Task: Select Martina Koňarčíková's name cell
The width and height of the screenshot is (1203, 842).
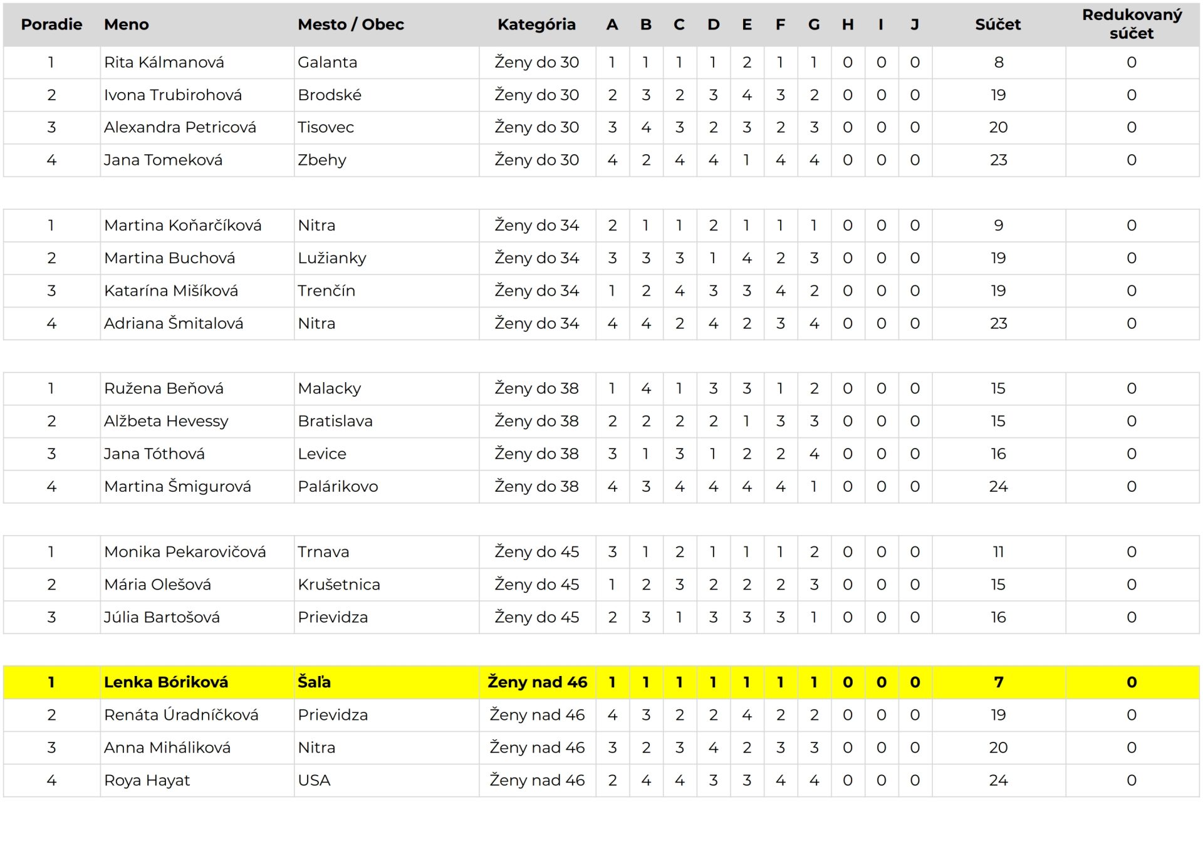Action: coord(197,226)
